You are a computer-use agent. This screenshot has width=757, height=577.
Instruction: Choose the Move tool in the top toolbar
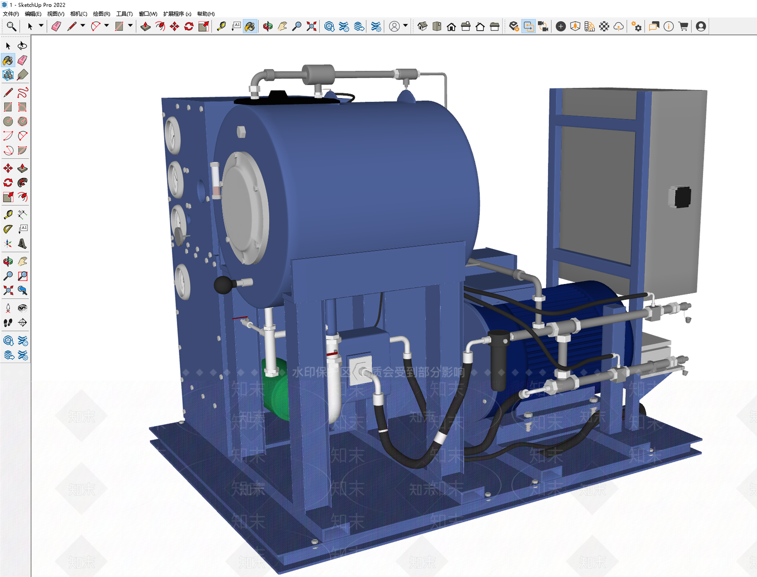coord(175,27)
